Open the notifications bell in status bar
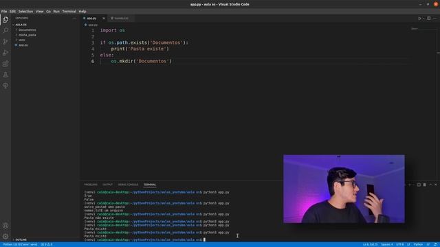This screenshot has height=247, width=440. pyautogui.click(x=435, y=244)
